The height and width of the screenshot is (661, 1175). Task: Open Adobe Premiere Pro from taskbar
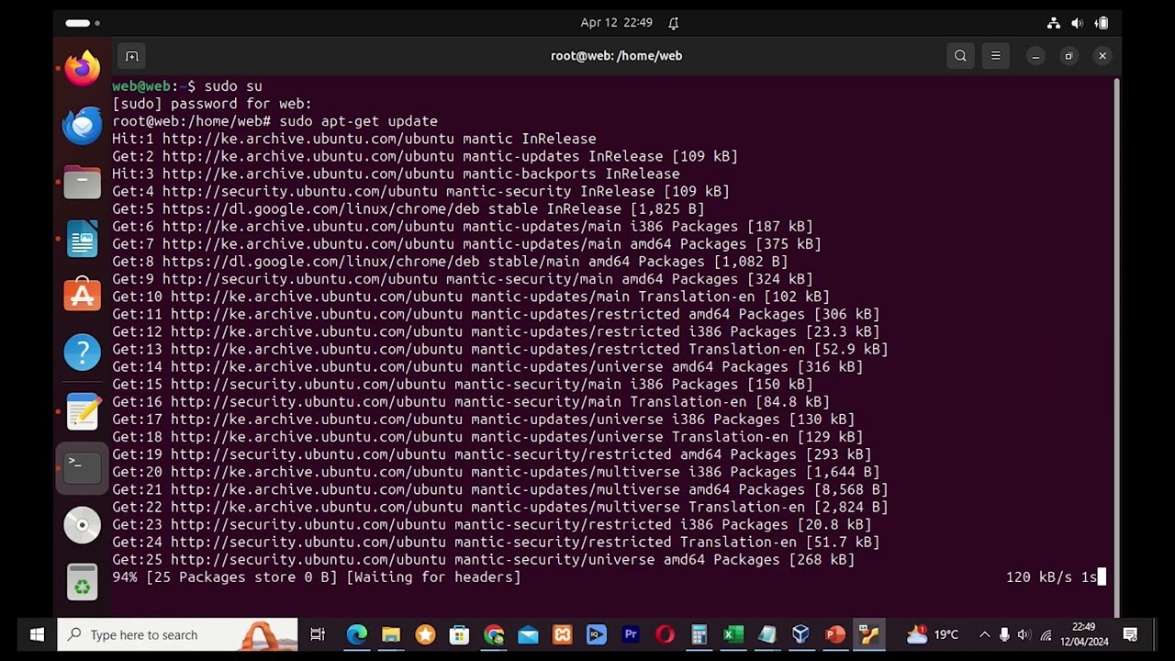coord(631,634)
